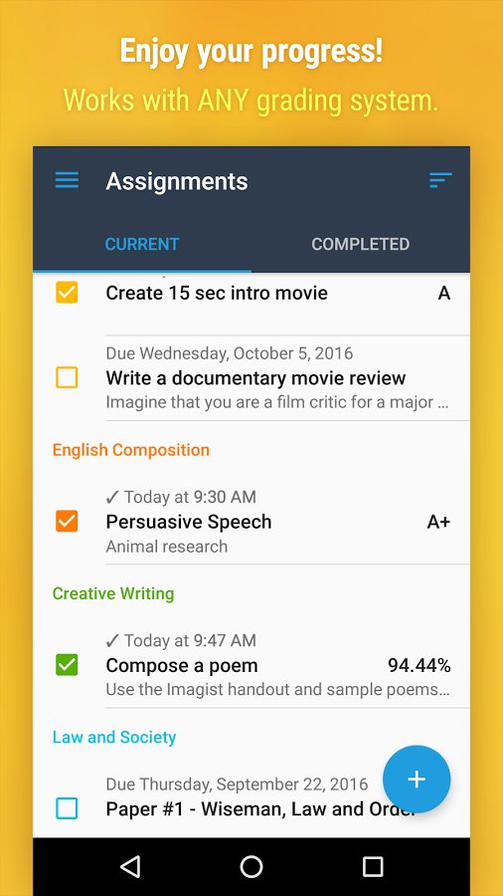Viewport: 503px width, 896px height.
Task: Tap the A+ grade on Persuasive Speech
Action: 438,522
